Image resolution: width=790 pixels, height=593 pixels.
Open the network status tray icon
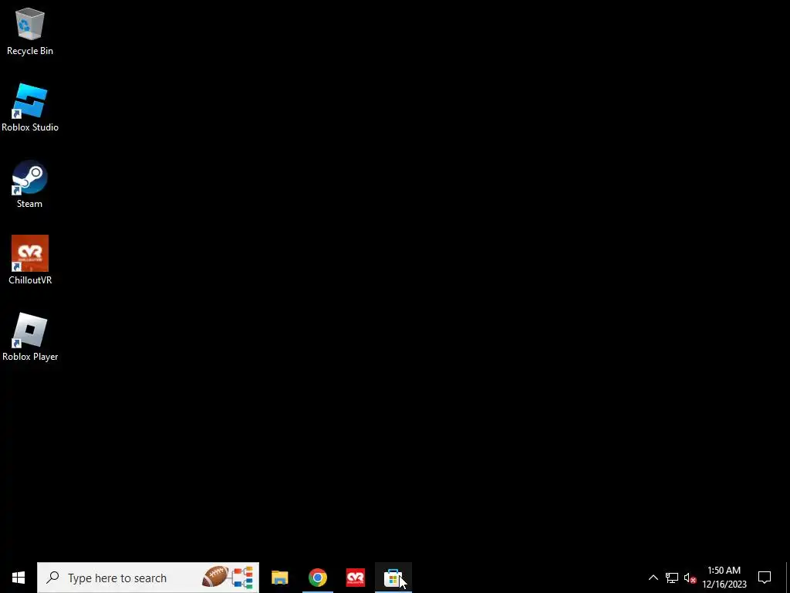click(672, 578)
